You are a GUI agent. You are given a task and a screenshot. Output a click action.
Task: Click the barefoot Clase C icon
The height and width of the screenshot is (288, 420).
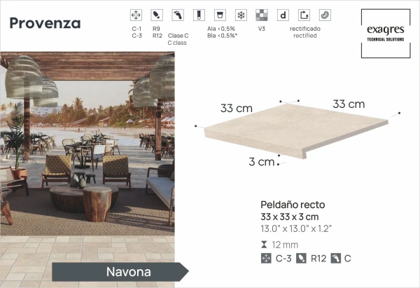click(x=178, y=15)
